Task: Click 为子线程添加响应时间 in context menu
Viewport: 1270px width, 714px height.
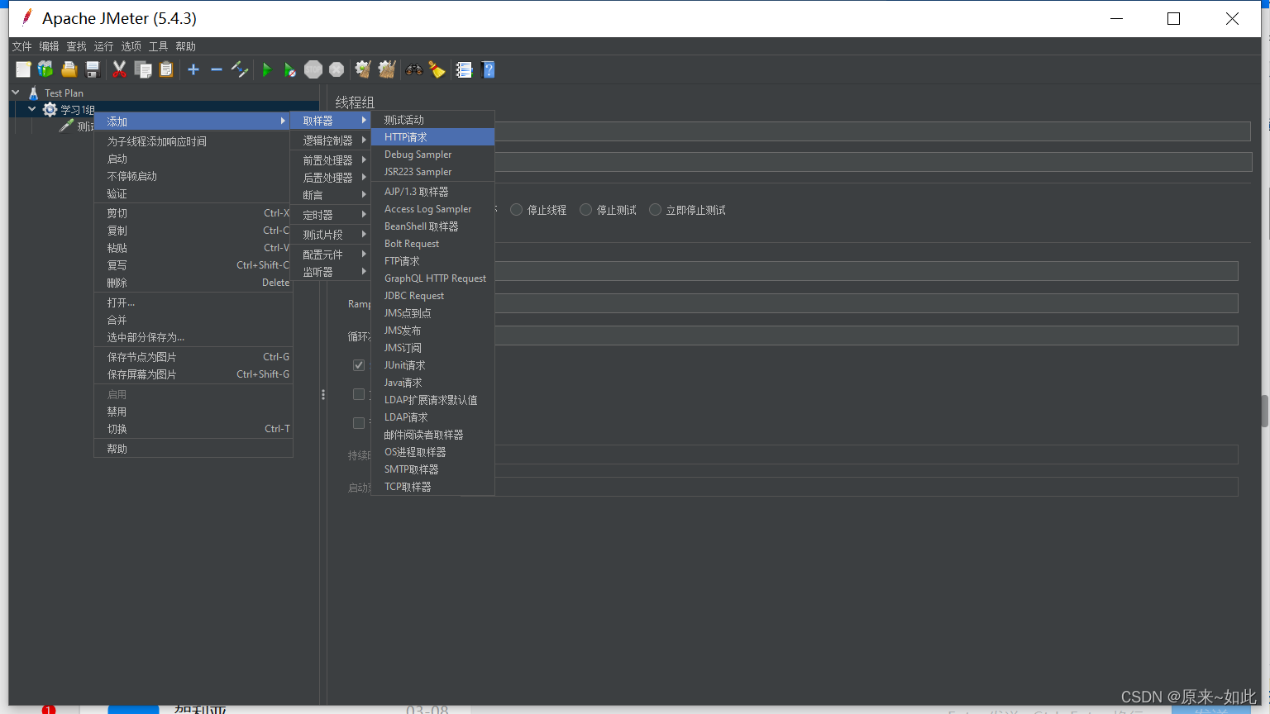Action: coord(193,141)
